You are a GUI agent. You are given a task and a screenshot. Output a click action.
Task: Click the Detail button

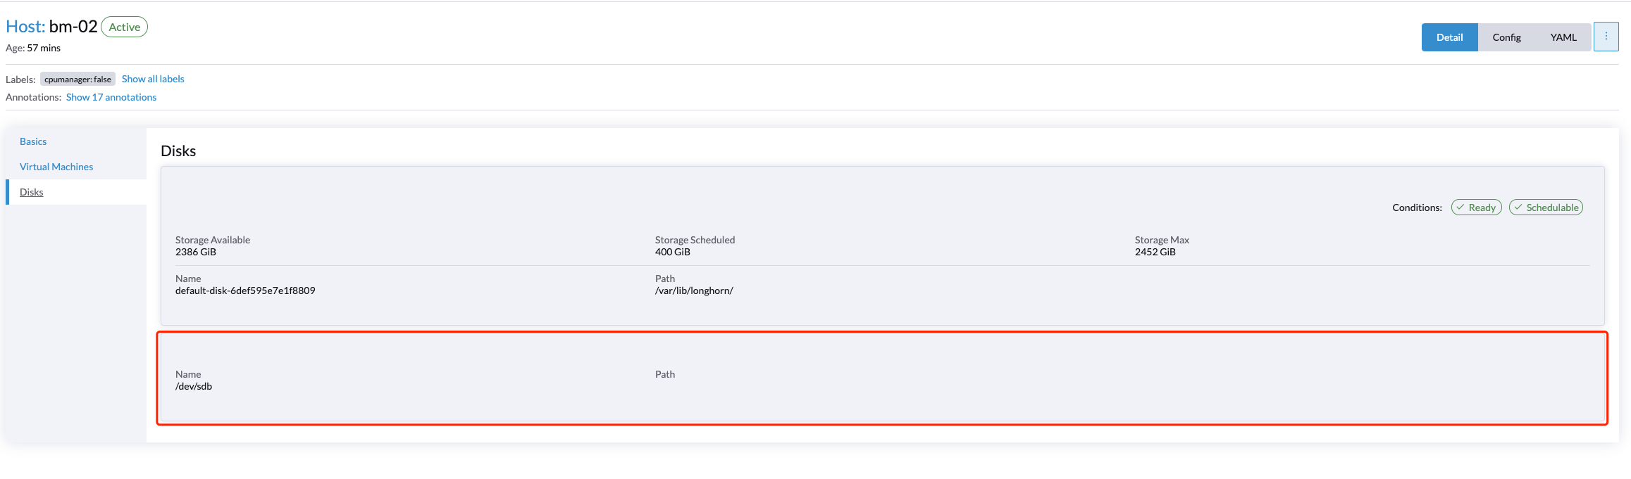1449,37
